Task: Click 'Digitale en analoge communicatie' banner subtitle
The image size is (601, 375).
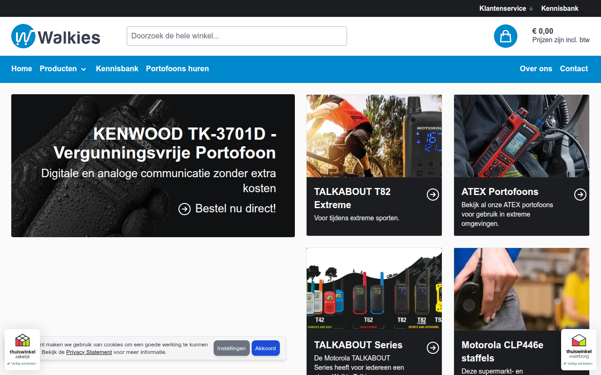Action: click(x=159, y=181)
